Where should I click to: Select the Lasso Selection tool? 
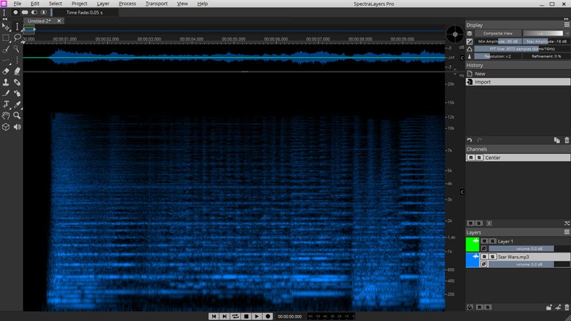[x=17, y=38]
